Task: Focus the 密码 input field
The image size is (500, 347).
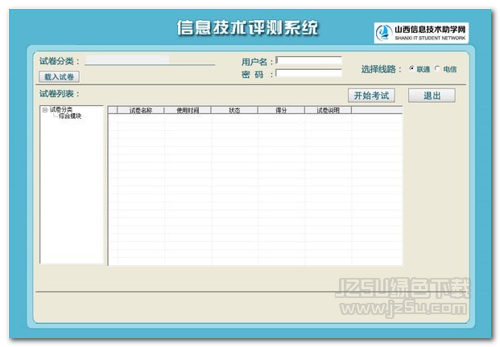Action: [308, 73]
